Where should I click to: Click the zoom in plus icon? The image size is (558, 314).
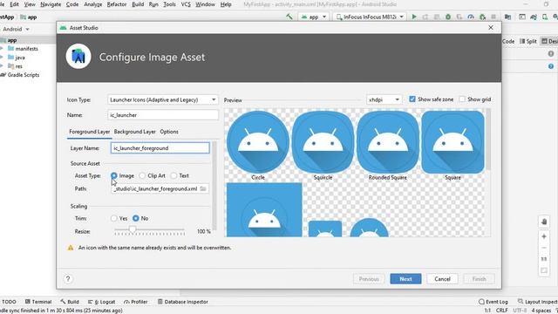[x=544, y=236]
